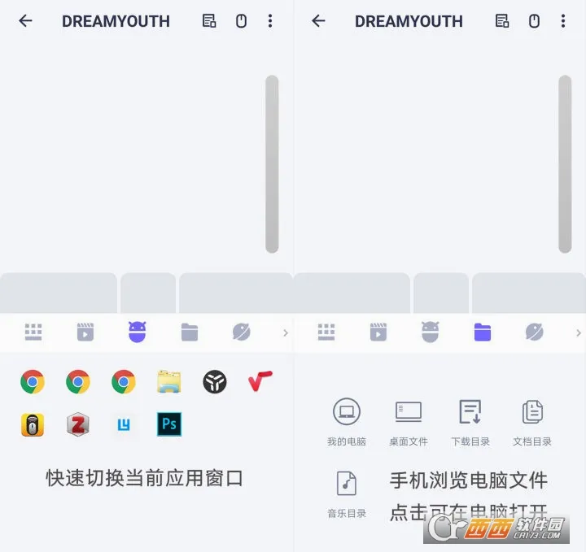Image resolution: width=586 pixels, height=552 pixels.
Task: Switch to the black circular app window
Action: 215,382
